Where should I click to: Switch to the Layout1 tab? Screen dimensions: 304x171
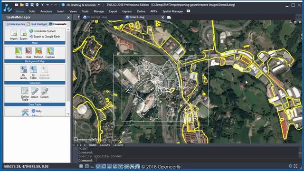tap(105, 145)
